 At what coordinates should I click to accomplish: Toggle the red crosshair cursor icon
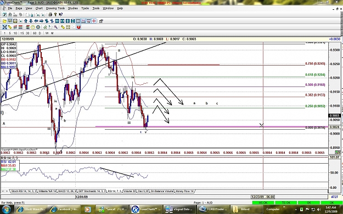pos(94,21)
